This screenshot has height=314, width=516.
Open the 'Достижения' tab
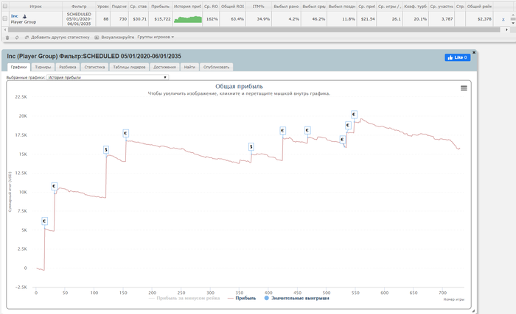(164, 67)
